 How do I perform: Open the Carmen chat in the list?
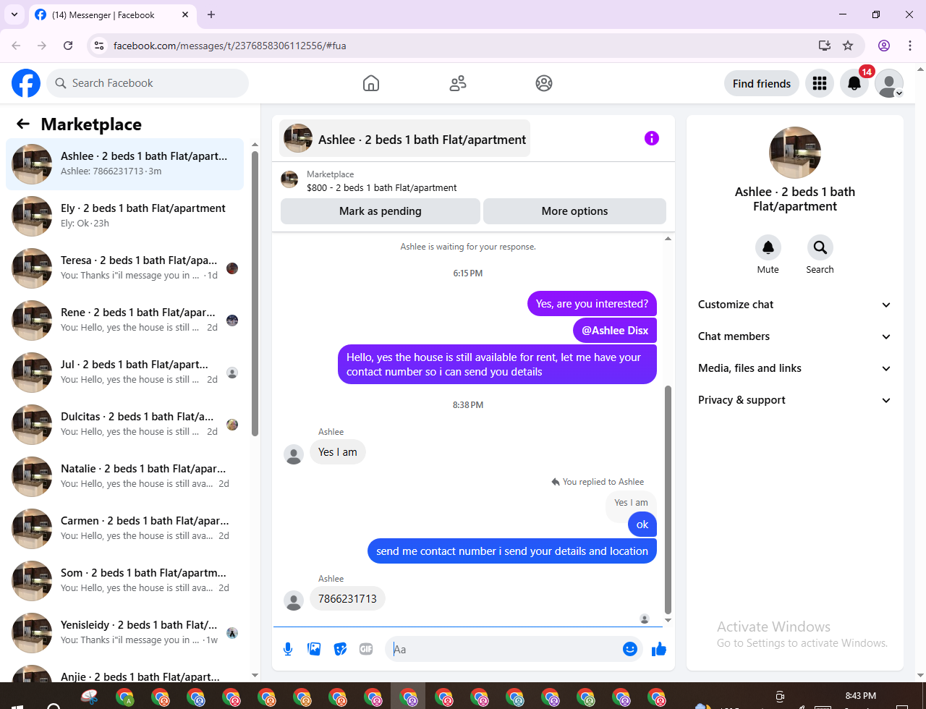point(124,529)
